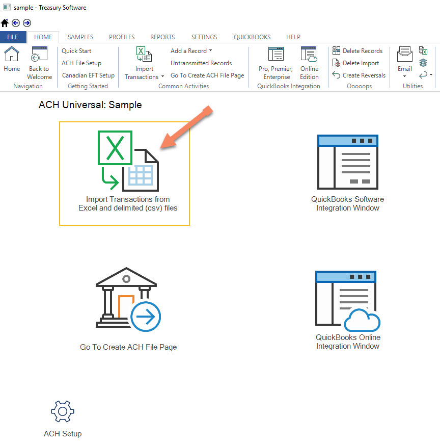Open the HELP tab
Viewport: 440px width, 443px height.
pos(293,37)
